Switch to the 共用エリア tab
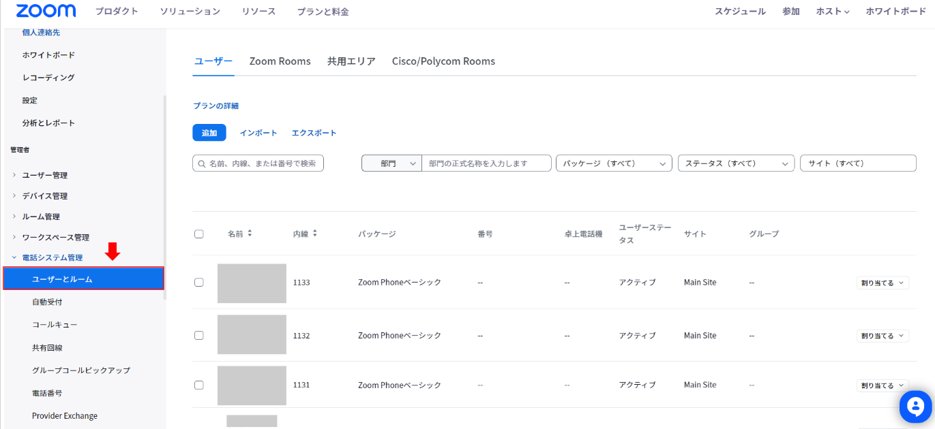 [x=351, y=61]
